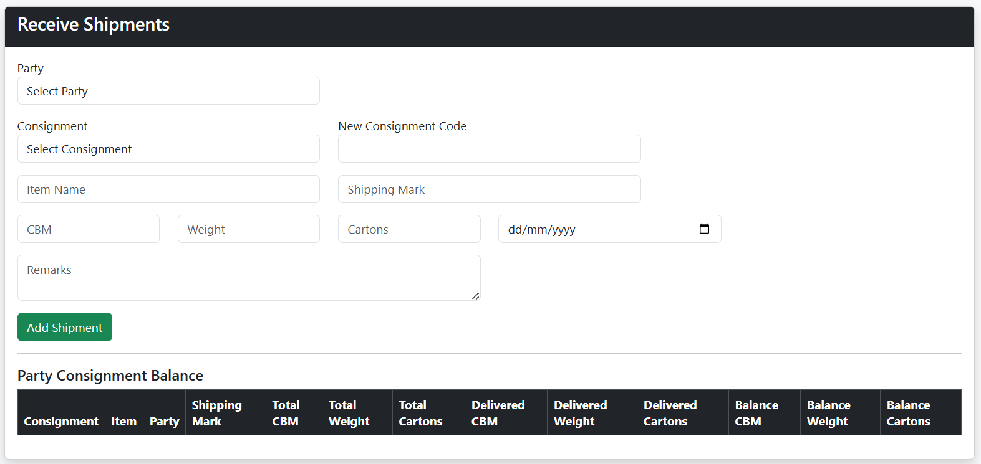The width and height of the screenshot is (981, 464).
Task: Click the Delivered Weight column header
Action: 592,413
